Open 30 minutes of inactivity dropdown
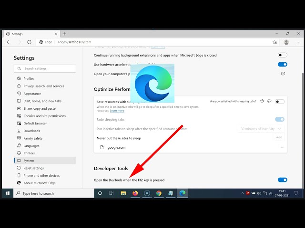Image resolution: width=305 pixels, height=228 pixels. tap(261, 129)
